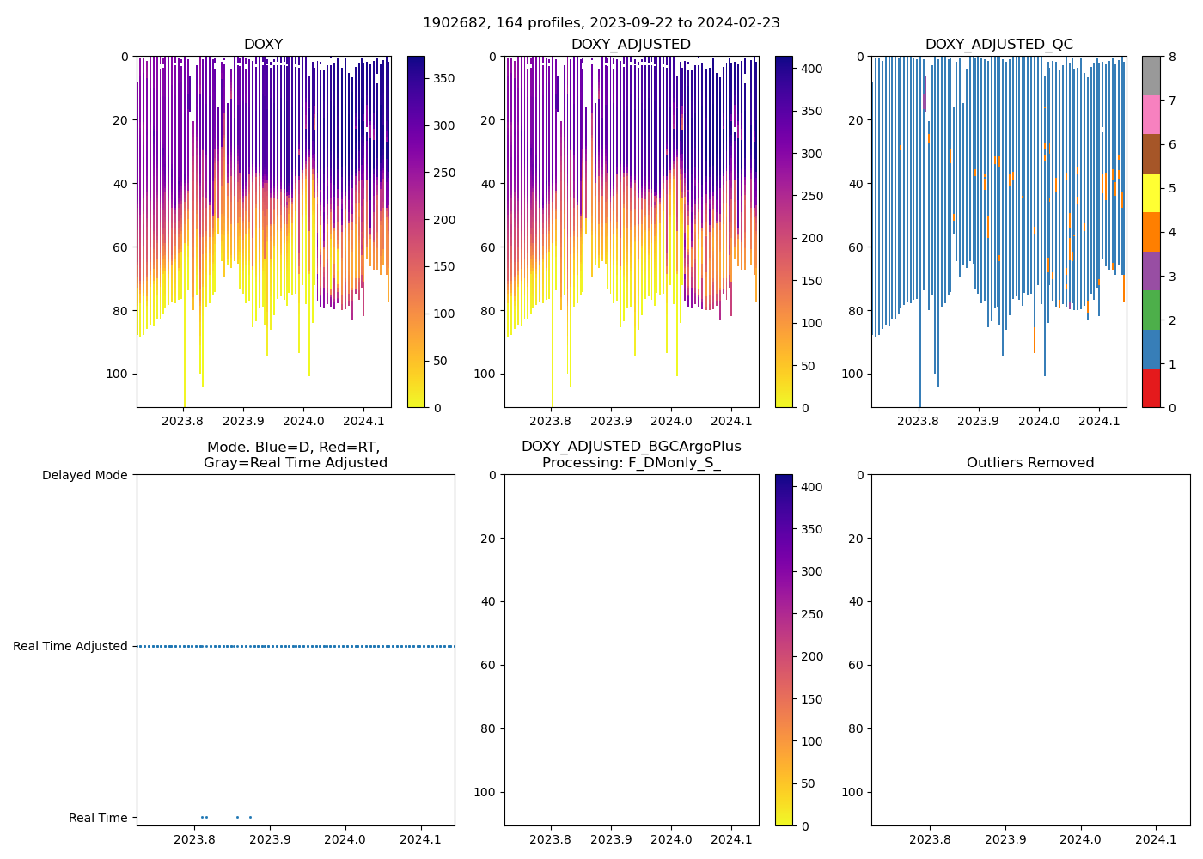Click the orange segment of QC colorbar
Screen dimensions: 1203x859
click(1151, 232)
